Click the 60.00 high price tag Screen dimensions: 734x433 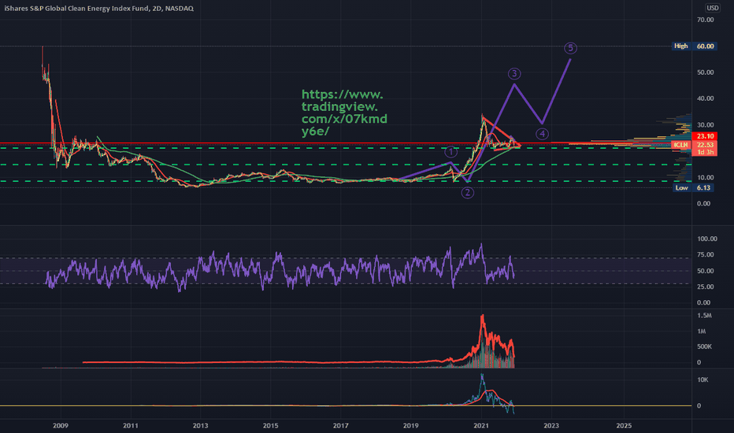pyautogui.click(x=705, y=46)
